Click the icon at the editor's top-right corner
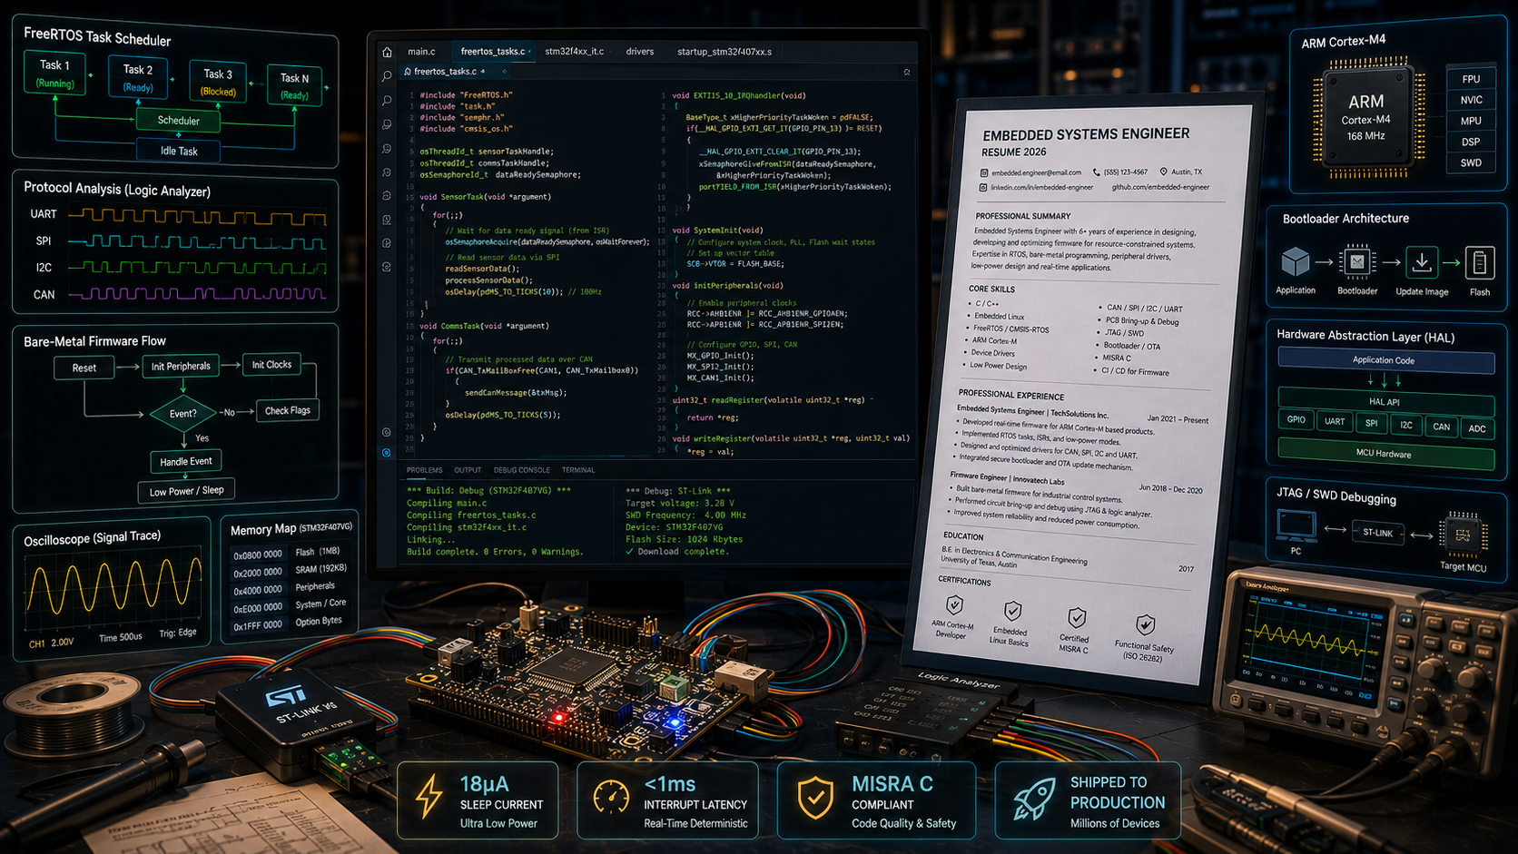Screen dimensions: 1518x854 pos(906,72)
